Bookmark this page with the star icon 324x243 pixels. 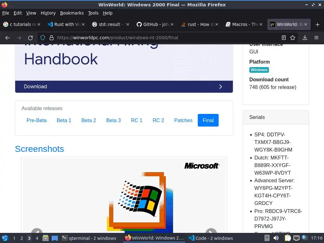(x=293, y=38)
